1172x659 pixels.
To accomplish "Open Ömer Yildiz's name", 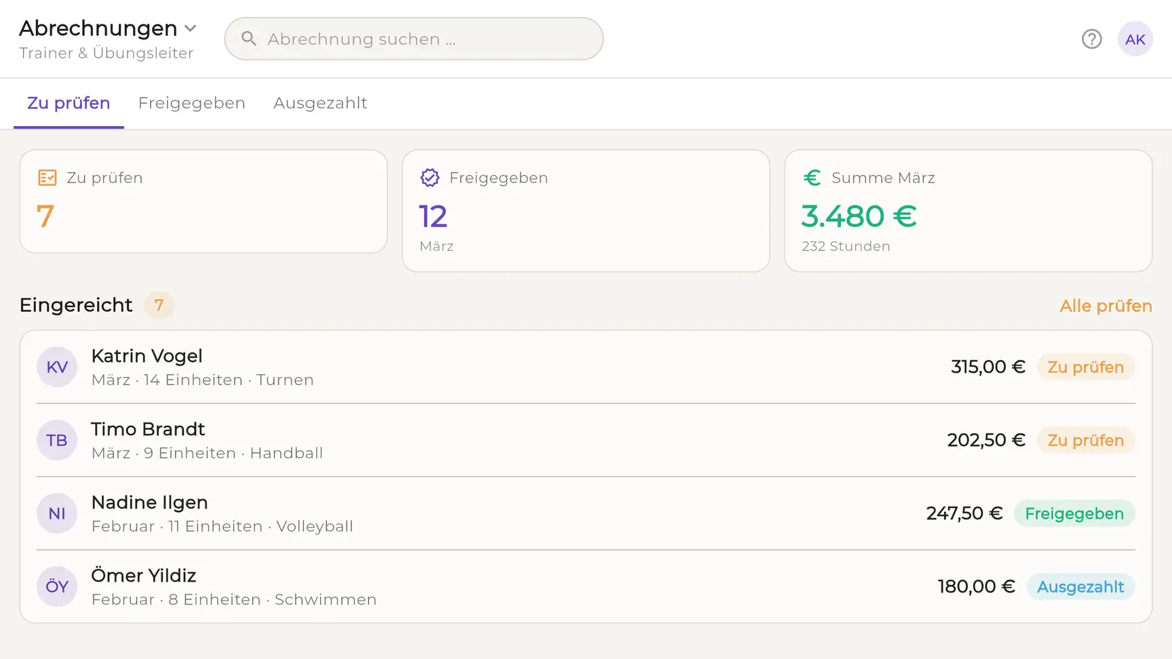I will [144, 576].
